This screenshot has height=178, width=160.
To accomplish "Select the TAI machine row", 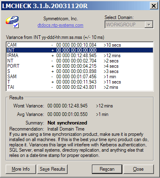I will (x=80, y=87).
